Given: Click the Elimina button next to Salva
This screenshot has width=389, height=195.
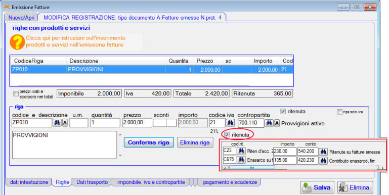Looking at the screenshot, I should 355,187.
